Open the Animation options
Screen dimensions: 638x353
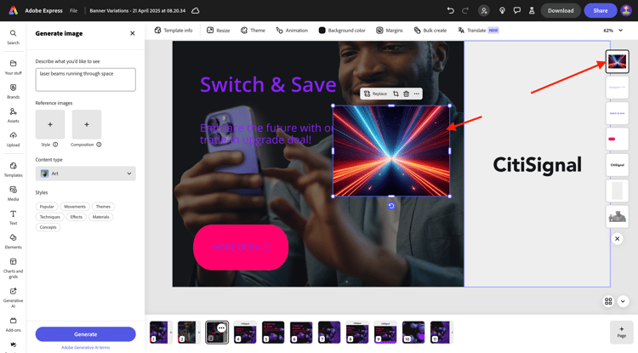tap(292, 30)
